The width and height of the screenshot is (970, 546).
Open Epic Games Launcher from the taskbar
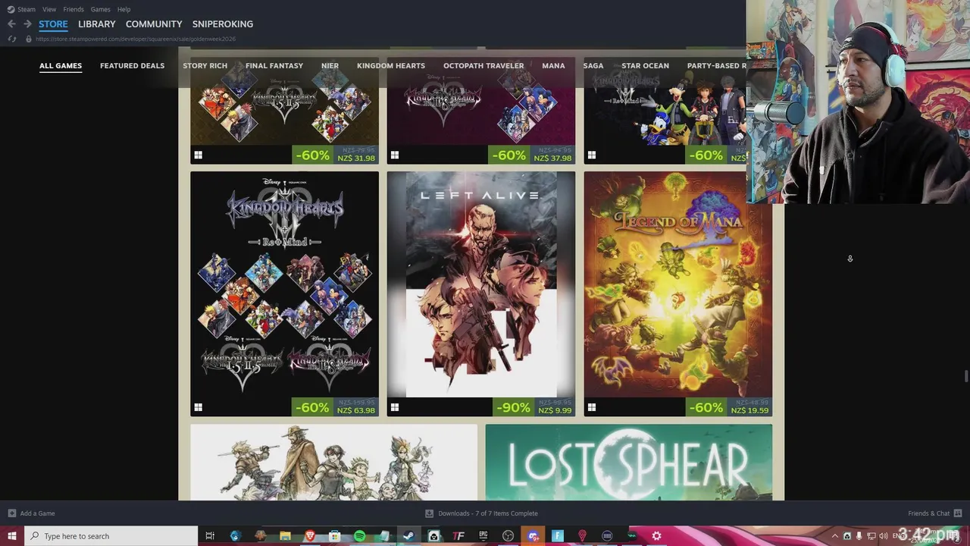(483, 536)
